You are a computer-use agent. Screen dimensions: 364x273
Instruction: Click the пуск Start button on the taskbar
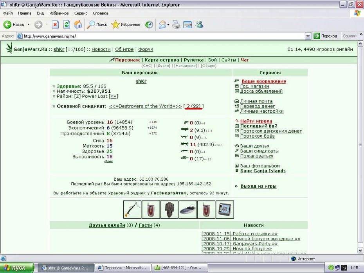click(x=17, y=268)
